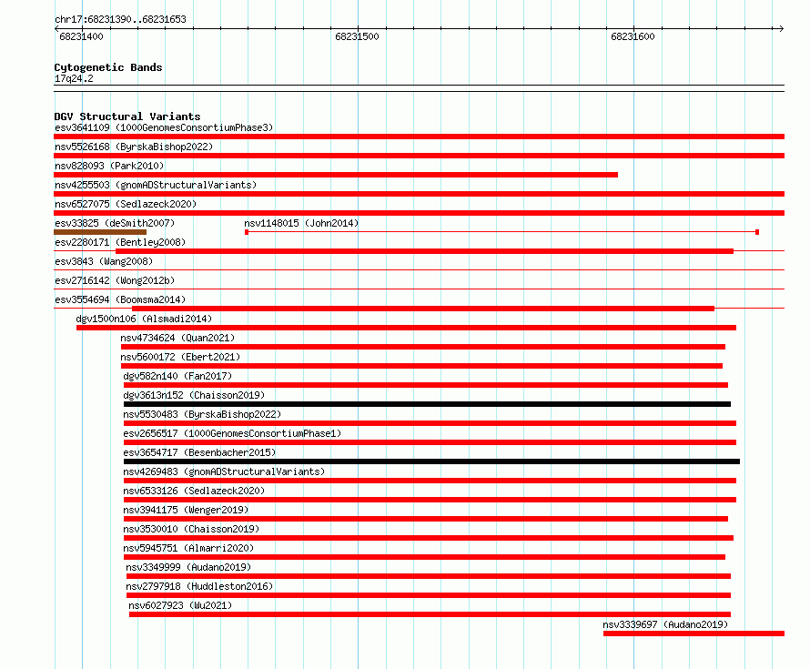Select the nsv1148015 (John2014) label
This screenshot has height=669, width=810.
tap(301, 223)
